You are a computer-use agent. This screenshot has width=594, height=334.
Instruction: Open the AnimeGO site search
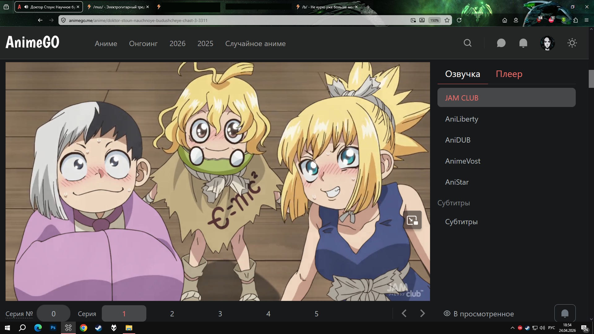(467, 43)
